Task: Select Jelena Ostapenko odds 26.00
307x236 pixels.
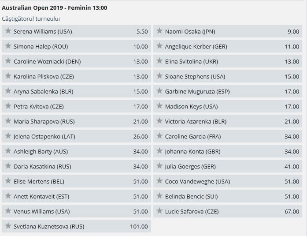Action: pyautogui.click(x=141, y=137)
